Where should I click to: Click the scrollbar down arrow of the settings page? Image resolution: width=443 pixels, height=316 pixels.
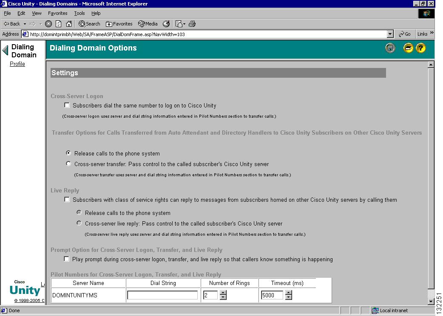point(431,301)
